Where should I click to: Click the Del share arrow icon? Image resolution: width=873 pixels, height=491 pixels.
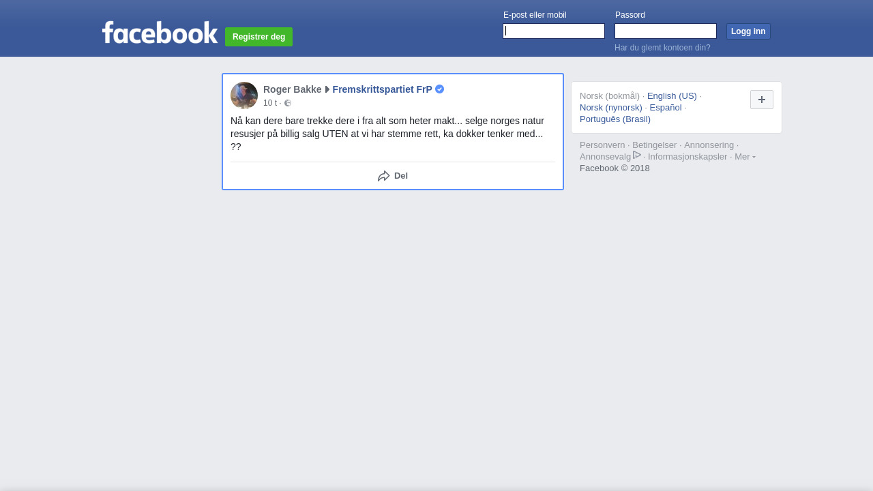pos(384,176)
